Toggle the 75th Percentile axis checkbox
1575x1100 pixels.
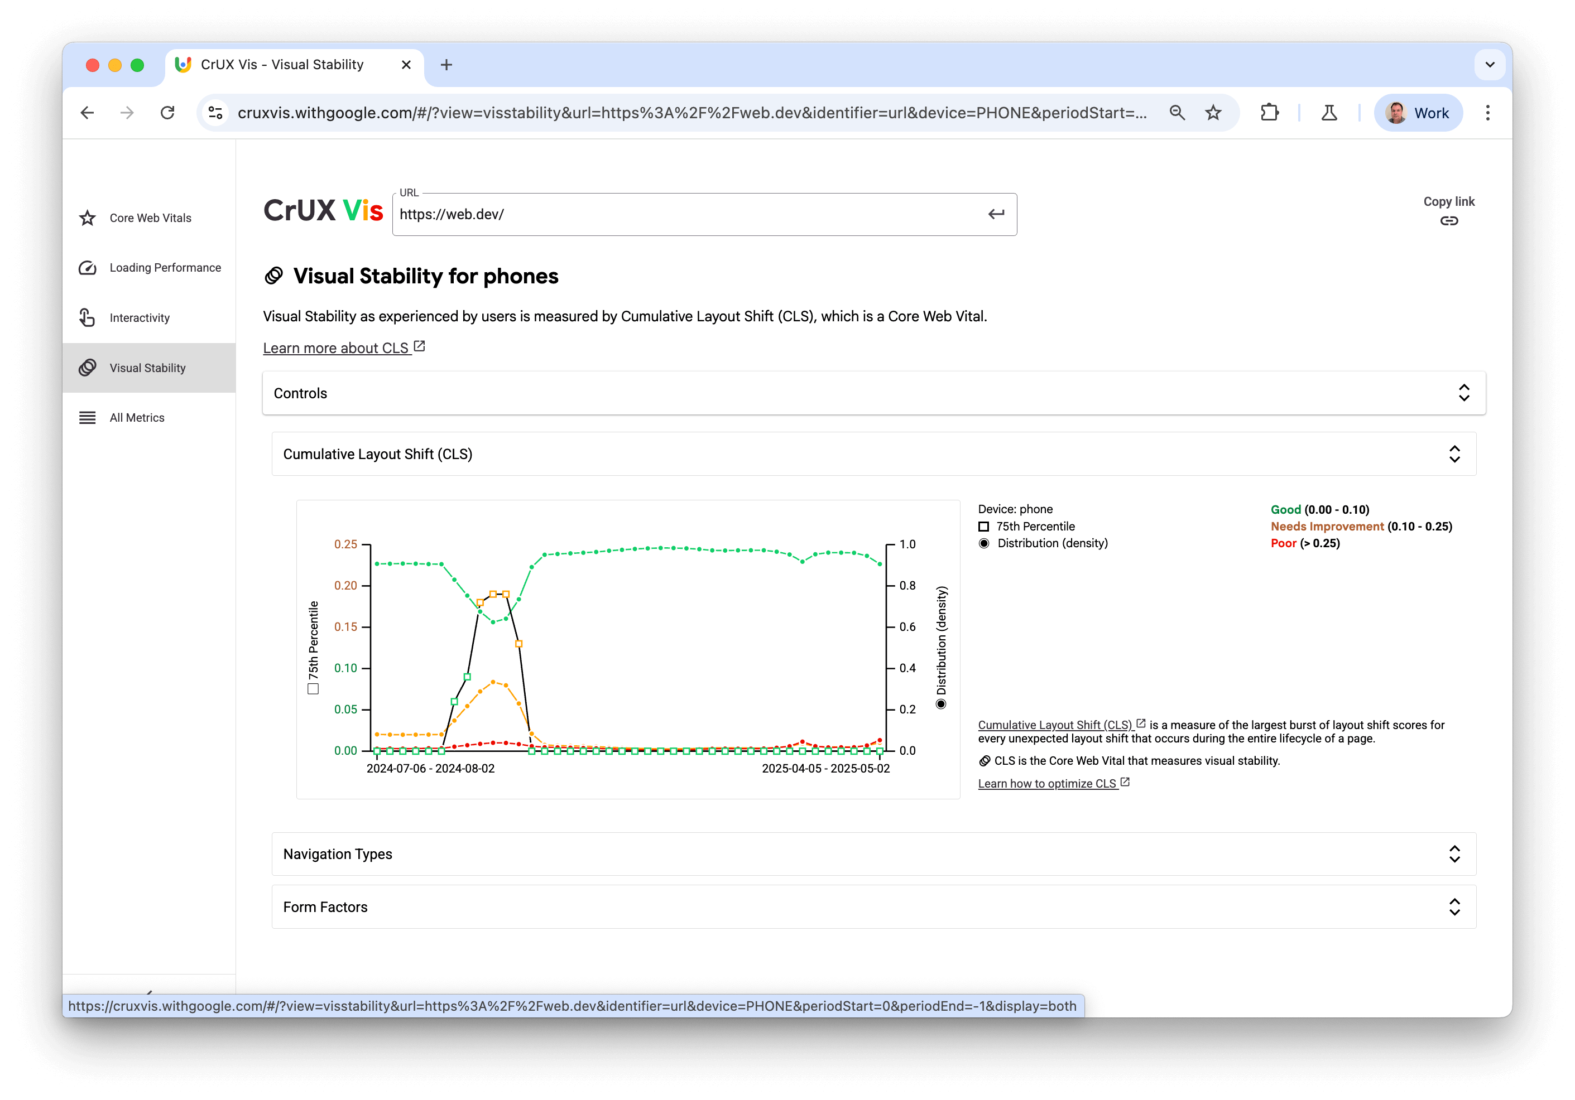313,688
